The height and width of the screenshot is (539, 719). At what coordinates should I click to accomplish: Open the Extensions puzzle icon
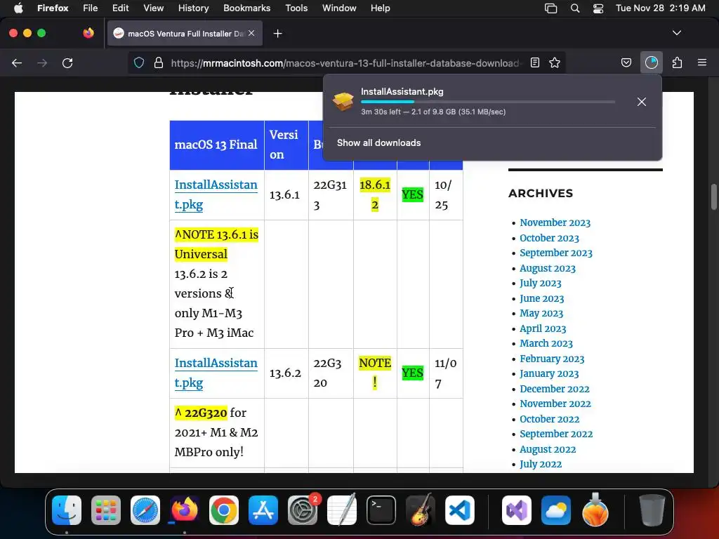[x=678, y=62]
